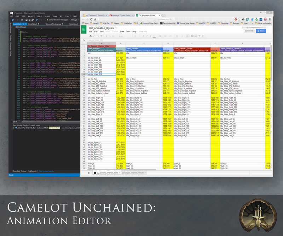The height and width of the screenshot is (236, 283).
Task: Open the All Sheets list icon
Action: (88, 173)
